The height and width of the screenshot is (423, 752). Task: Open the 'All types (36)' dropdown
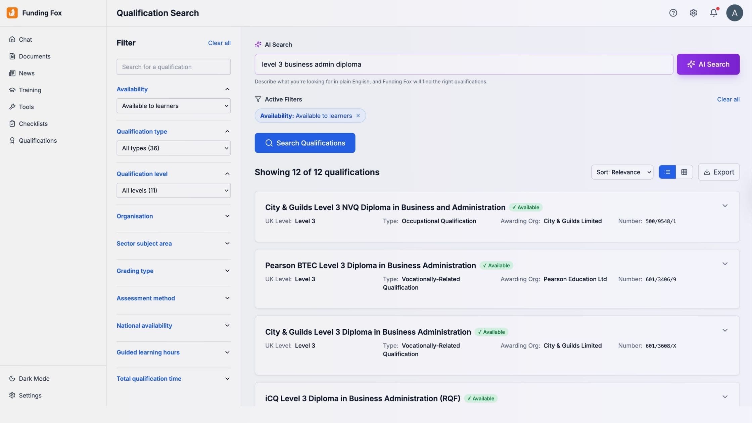174,148
